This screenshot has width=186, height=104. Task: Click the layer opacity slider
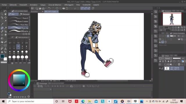pyautogui.click(x=177, y=58)
